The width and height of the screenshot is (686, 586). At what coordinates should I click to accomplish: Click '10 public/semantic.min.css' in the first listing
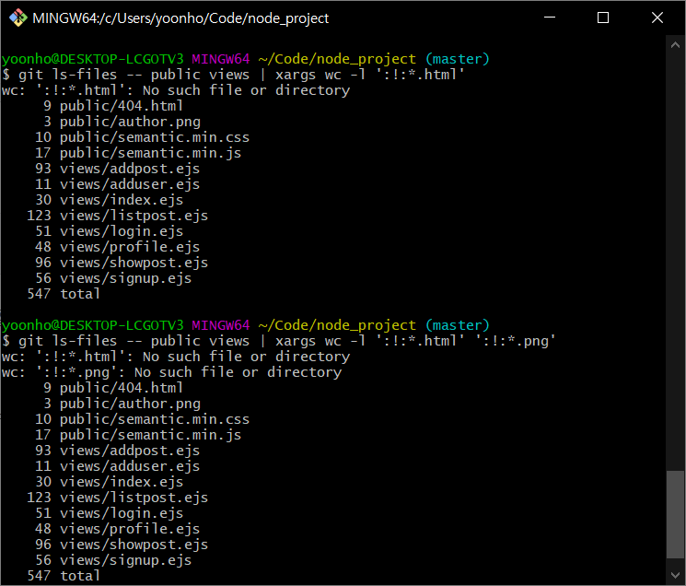tap(142, 137)
